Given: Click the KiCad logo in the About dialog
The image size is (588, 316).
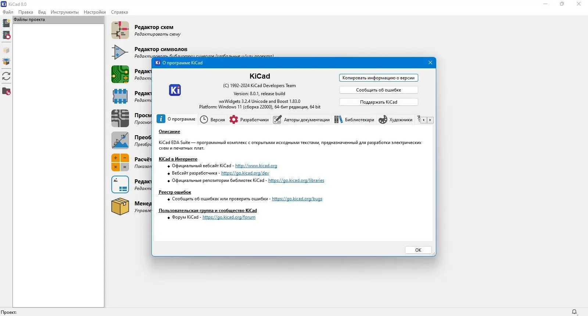Looking at the screenshot, I should pos(175,90).
